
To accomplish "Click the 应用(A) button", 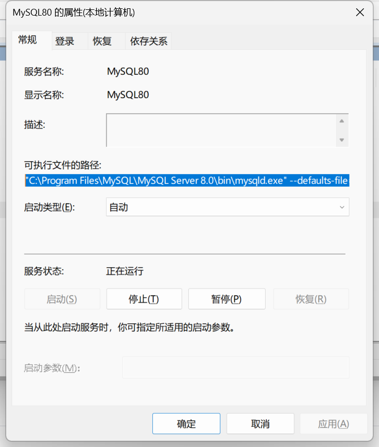I will click(x=333, y=424).
